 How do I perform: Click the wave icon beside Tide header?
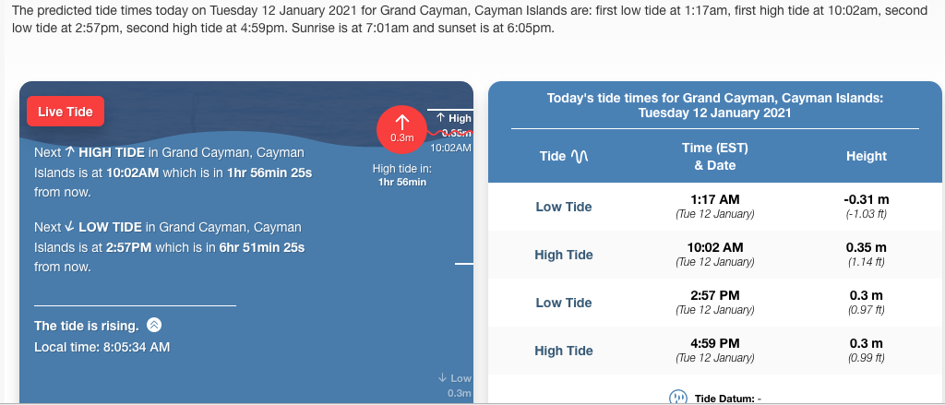[x=581, y=157]
